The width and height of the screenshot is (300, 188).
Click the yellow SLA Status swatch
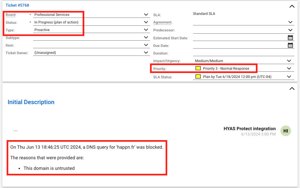pyautogui.click(x=198, y=77)
